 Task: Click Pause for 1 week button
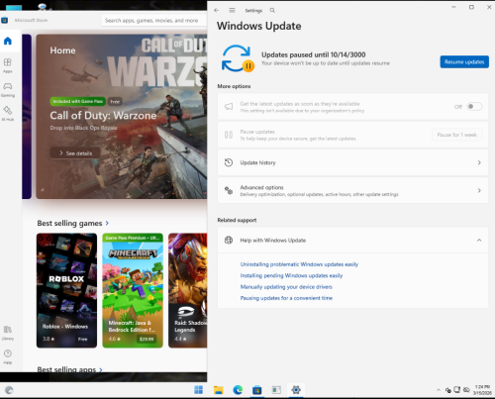coord(457,135)
